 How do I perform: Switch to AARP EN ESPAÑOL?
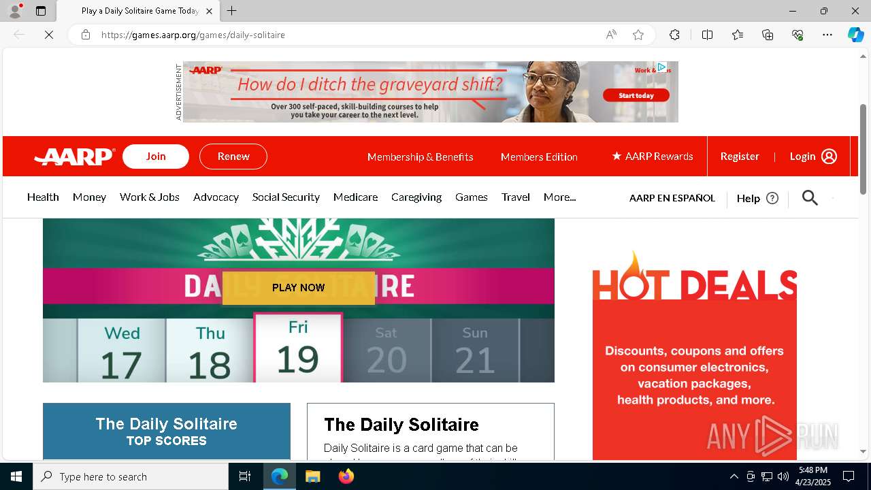pos(672,198)
